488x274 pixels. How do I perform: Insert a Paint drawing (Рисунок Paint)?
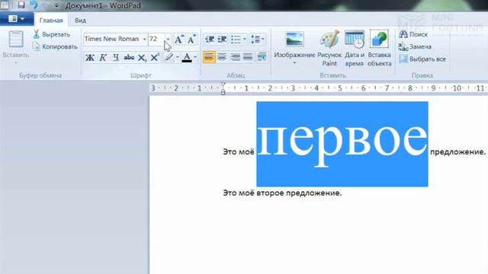coord(329,48)
